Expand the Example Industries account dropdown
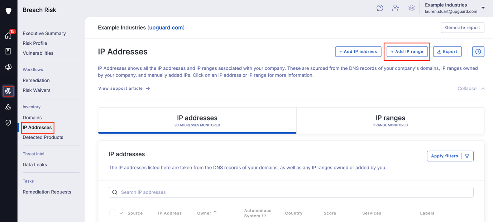The image size is (493, 222). (x=483, y=8)
